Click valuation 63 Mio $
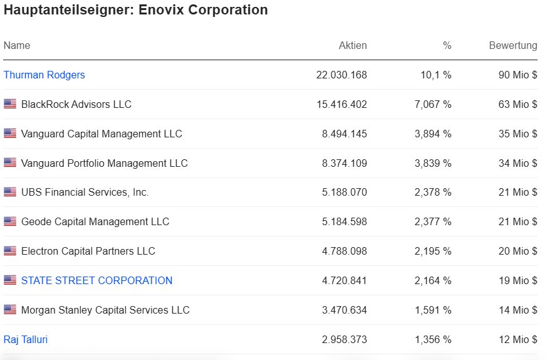The height and width of the screenshot is (360, 547). pos(518,104)
